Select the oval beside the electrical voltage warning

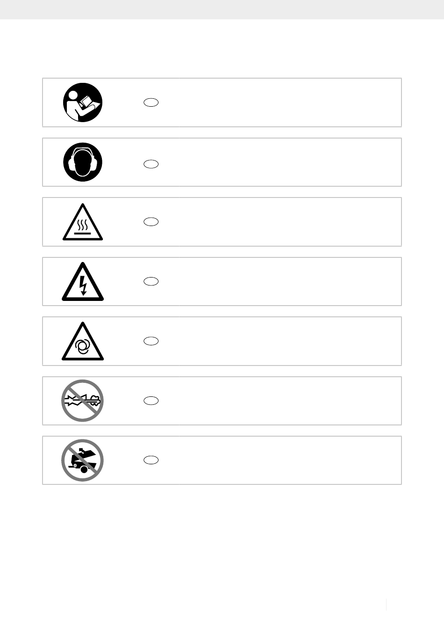tap(151, 281)
